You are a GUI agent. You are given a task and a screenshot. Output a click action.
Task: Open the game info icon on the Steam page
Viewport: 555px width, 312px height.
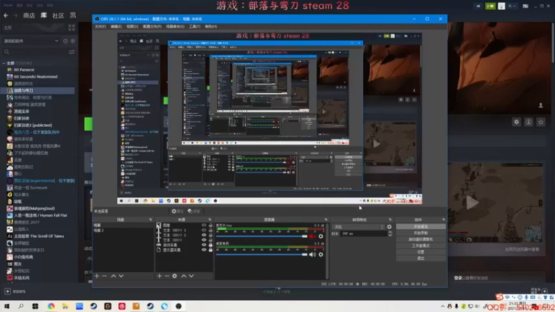tap(529, 122)
